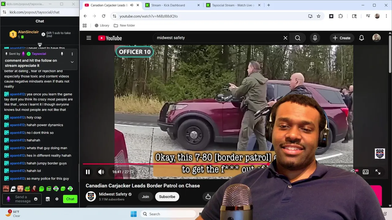Open Taysocial's name in pinned message
392x220 pixels.
[x=39, y=54]
